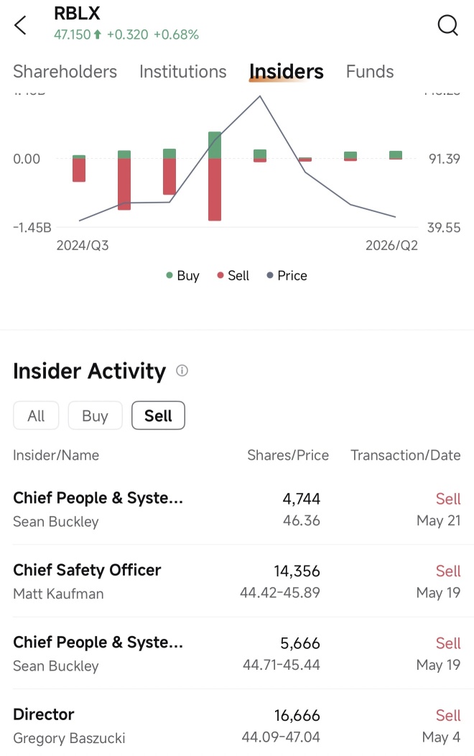Open Gregory Baszucki Director transaction
The height and width of the screenshot is (756, 474).
coord(237,726)
